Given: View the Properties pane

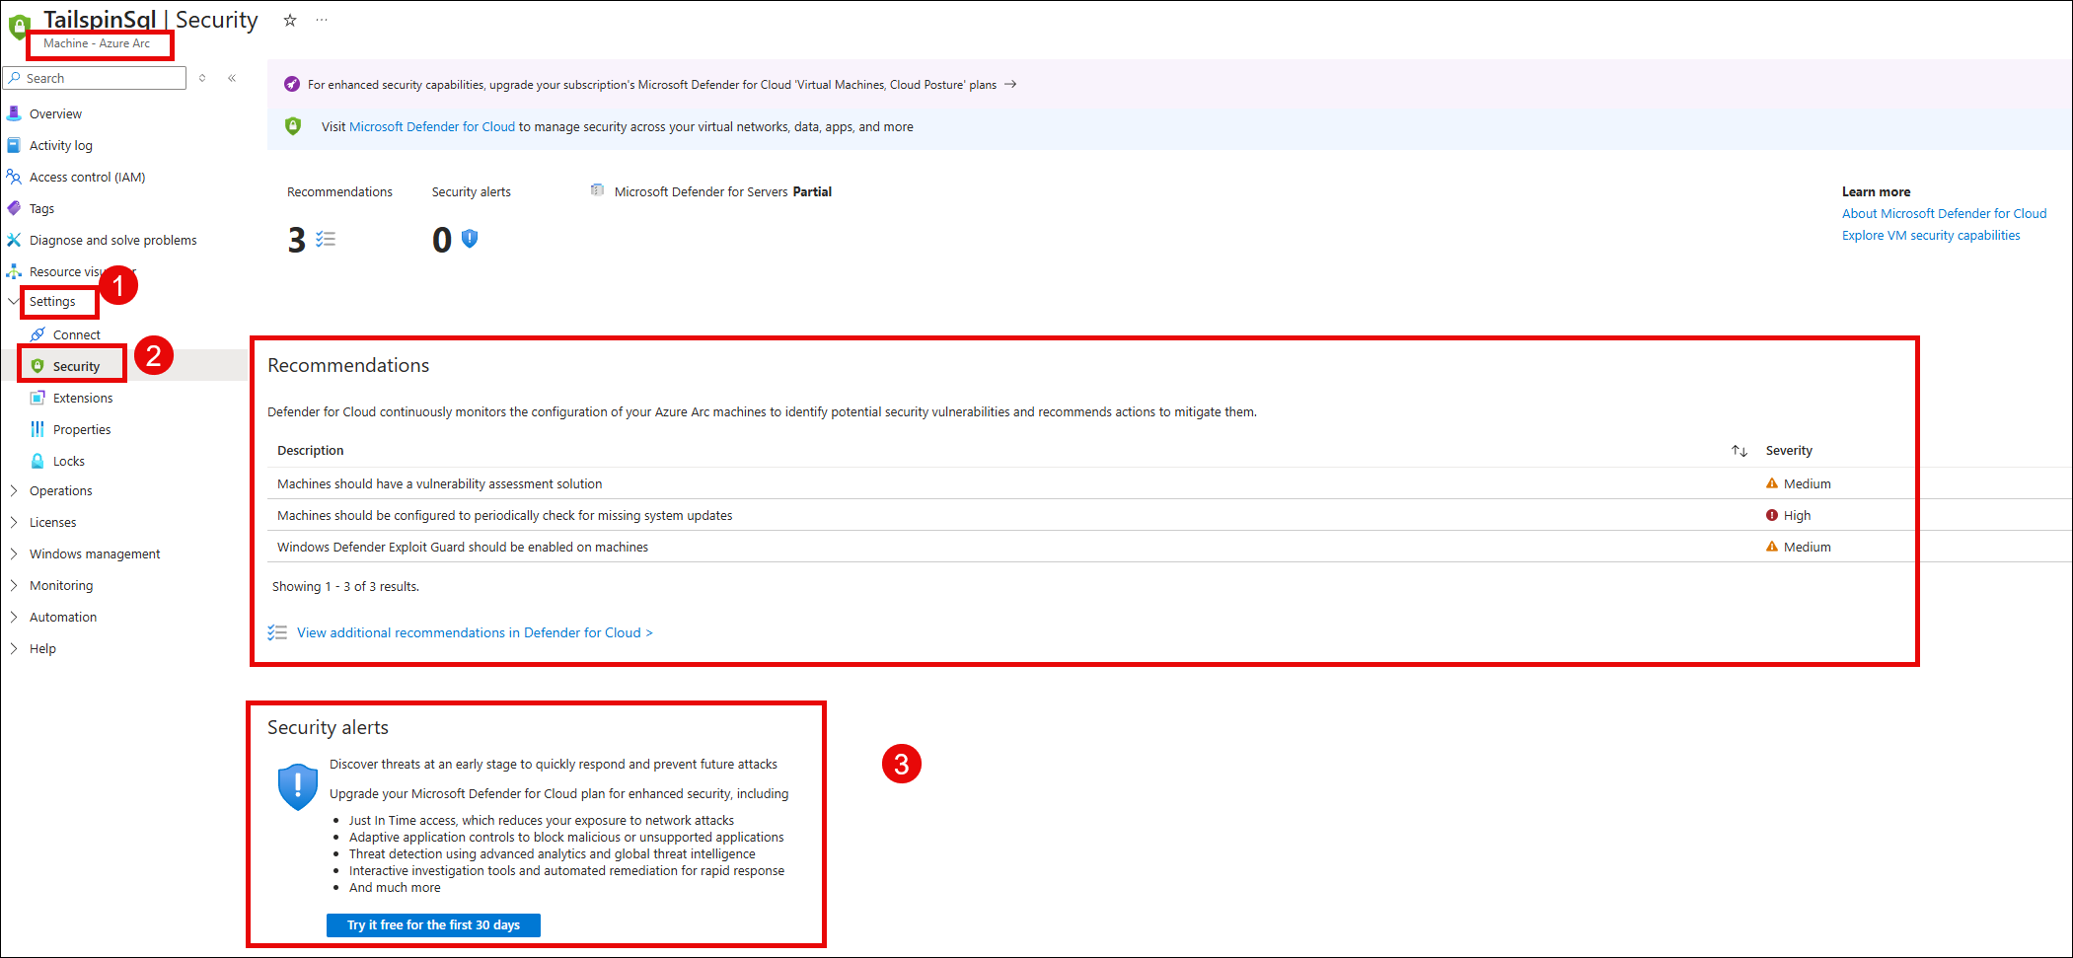Looking at the screenshot, I should click(82, 428).
